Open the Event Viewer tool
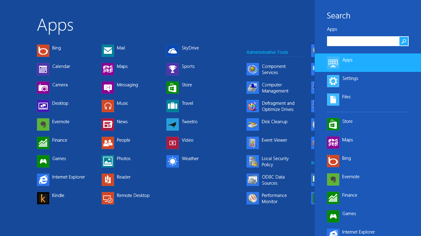This screenshot has height=236, width=421. [x=253, y=143]
